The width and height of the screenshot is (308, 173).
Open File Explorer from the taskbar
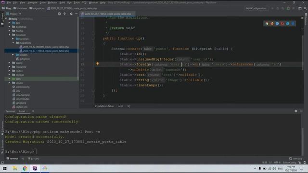coord(15,169)
